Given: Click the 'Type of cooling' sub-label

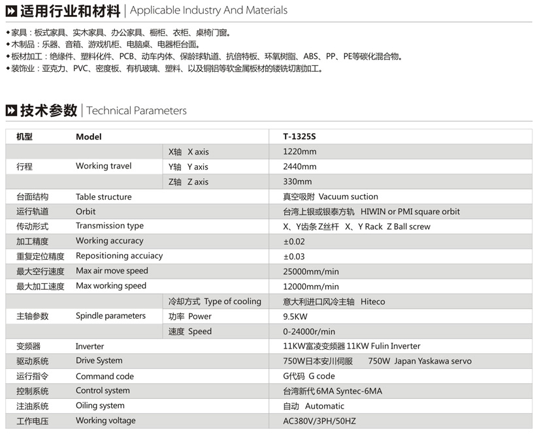Looking at the screenshot, I should pos(233,302).
